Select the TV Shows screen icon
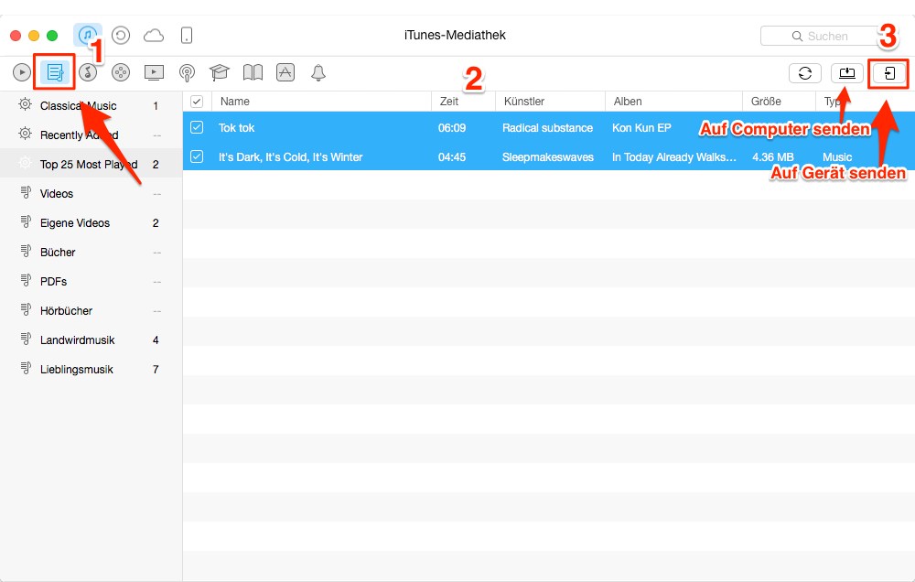Screen dimensions: 915x582 point(154,72)
